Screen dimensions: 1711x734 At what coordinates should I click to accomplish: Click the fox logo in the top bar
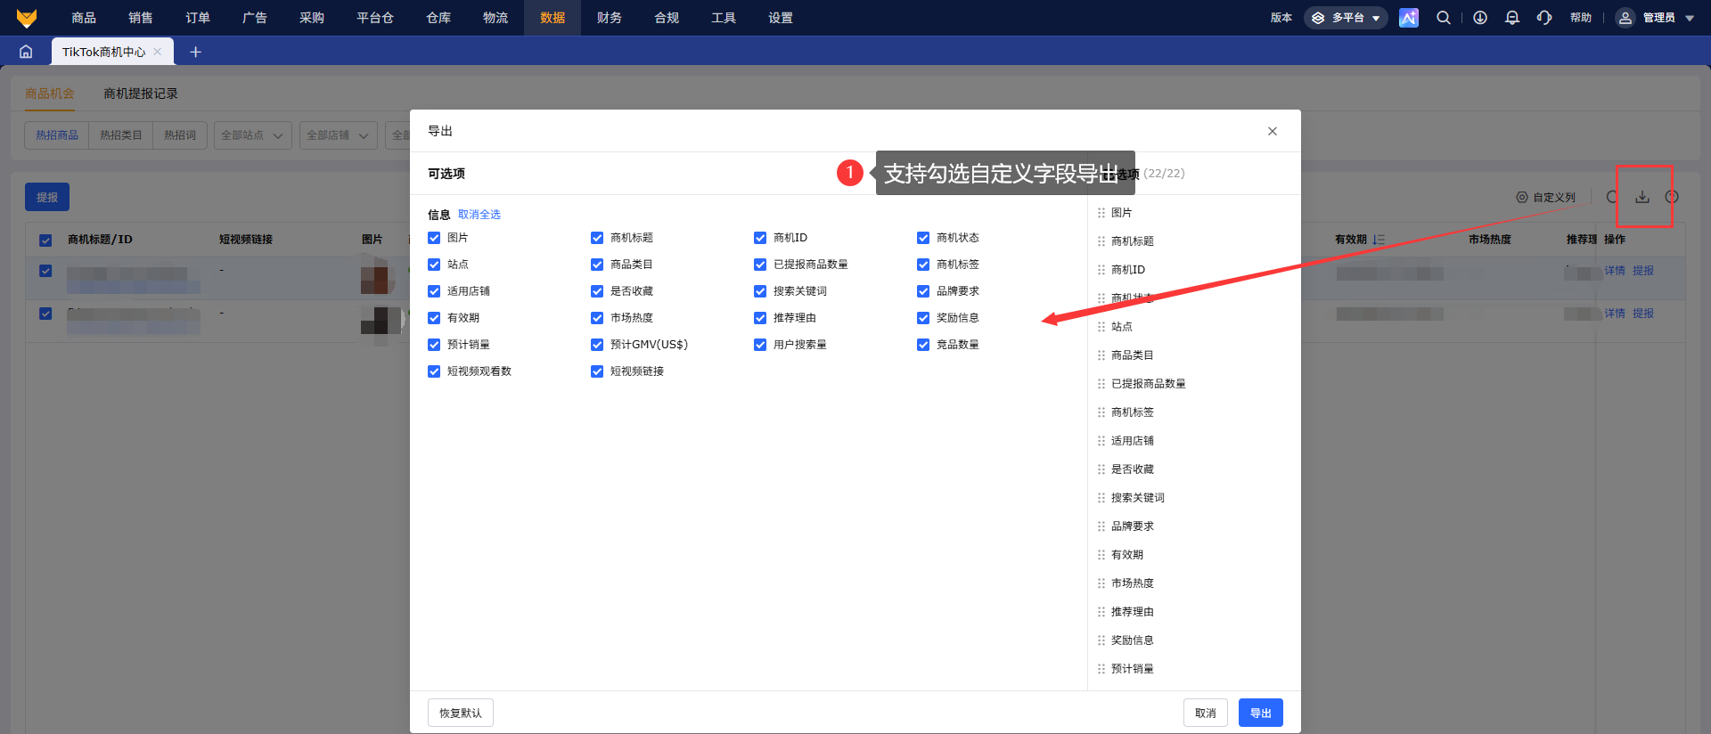point(27,18)
